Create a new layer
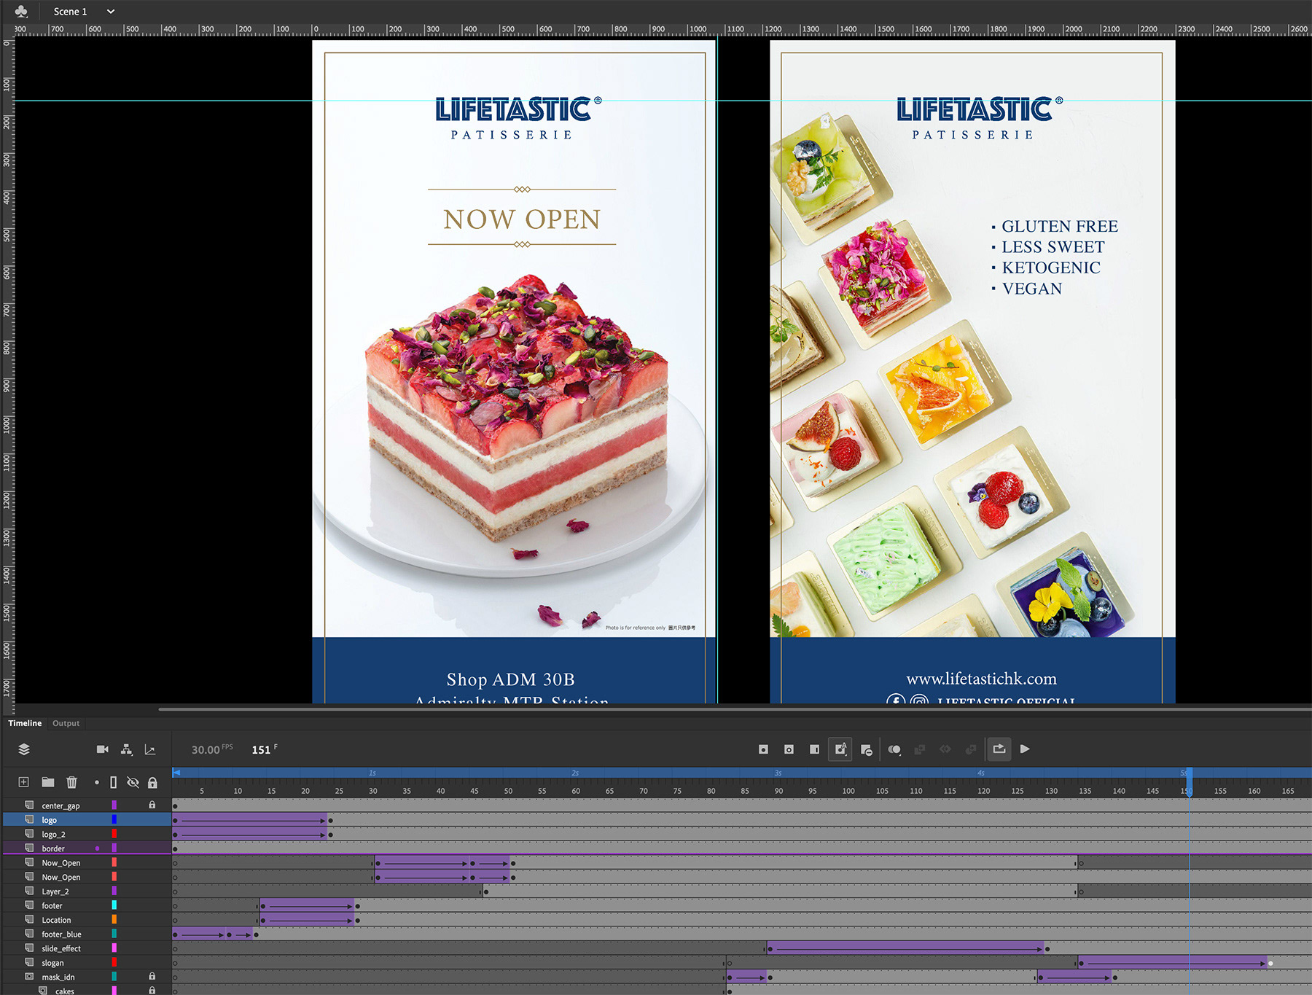This screenshot has height=995, width=1312. coord(24,782)
